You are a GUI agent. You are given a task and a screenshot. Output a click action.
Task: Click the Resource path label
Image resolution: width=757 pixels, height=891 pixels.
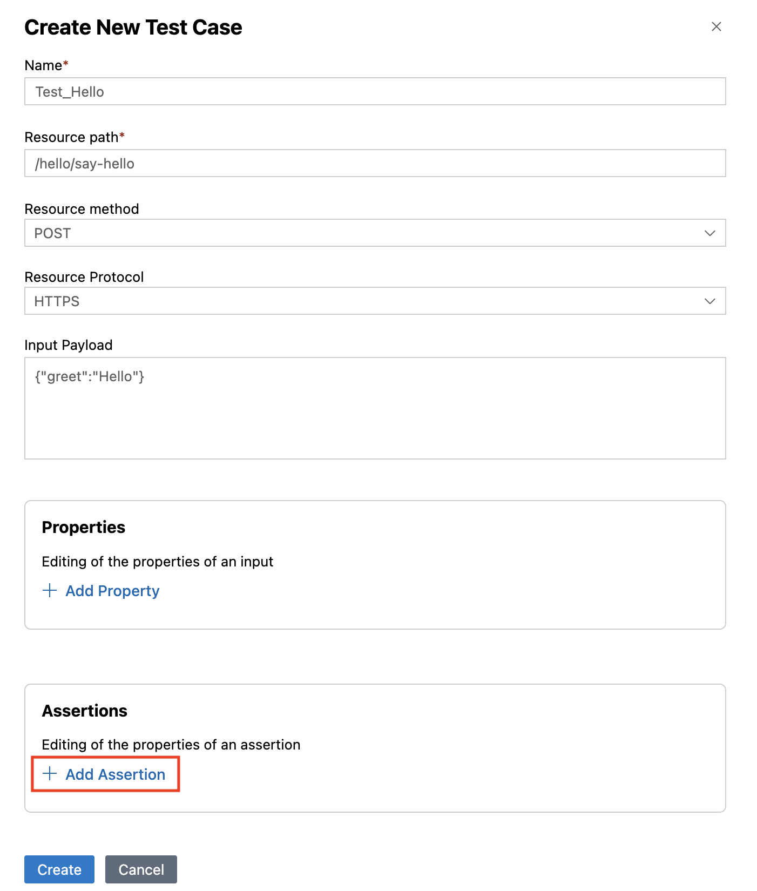(x=72, y=137)
